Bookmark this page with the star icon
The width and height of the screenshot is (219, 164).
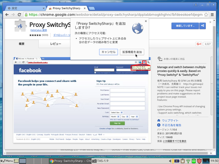click(206, 15)
